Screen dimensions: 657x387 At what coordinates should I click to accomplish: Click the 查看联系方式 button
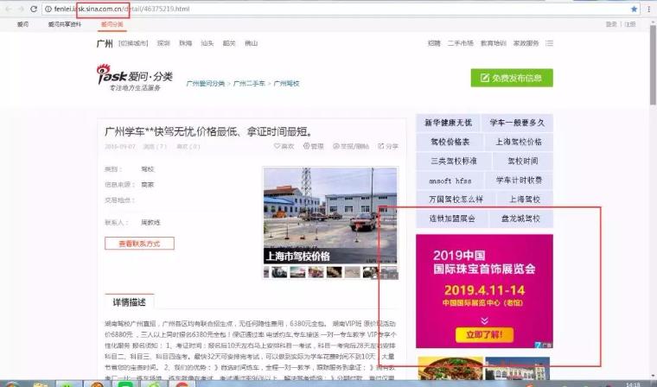[139, 244]
